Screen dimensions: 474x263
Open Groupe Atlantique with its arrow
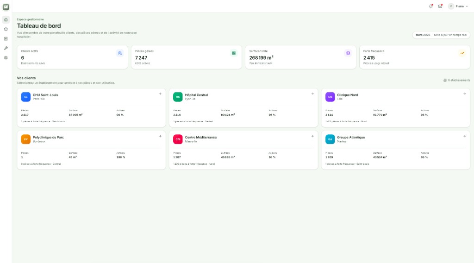[465, 136]
